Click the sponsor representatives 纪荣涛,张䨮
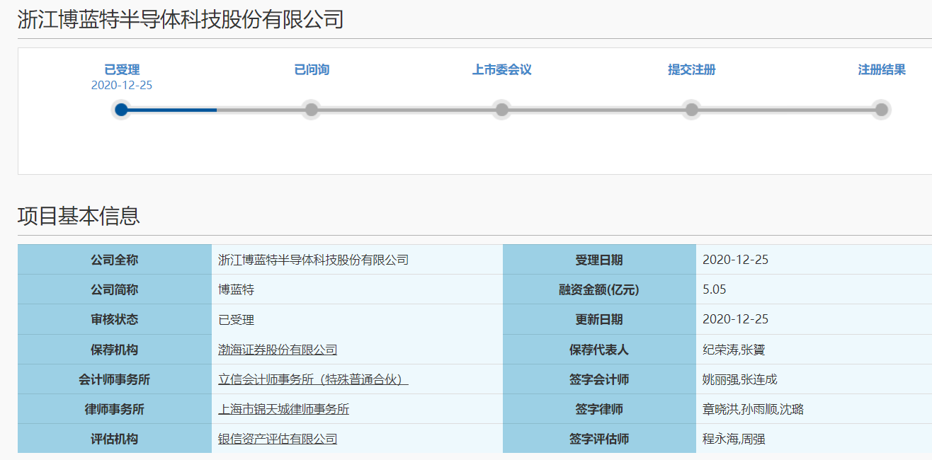The width and height of the screenshot is (932, 460). (x=734, y=350)
